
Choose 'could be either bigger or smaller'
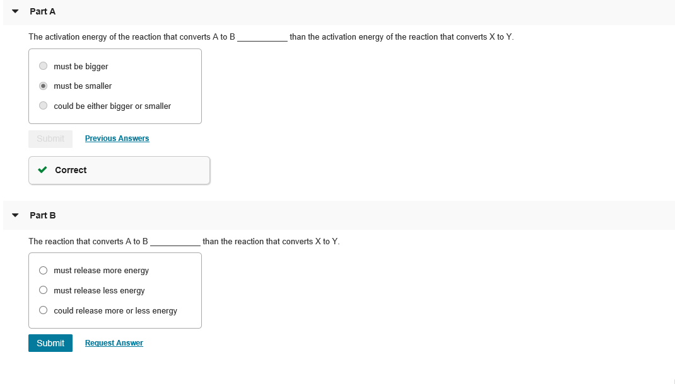tap(43, 106)
